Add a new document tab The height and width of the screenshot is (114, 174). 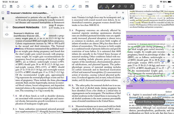[123, 13]
